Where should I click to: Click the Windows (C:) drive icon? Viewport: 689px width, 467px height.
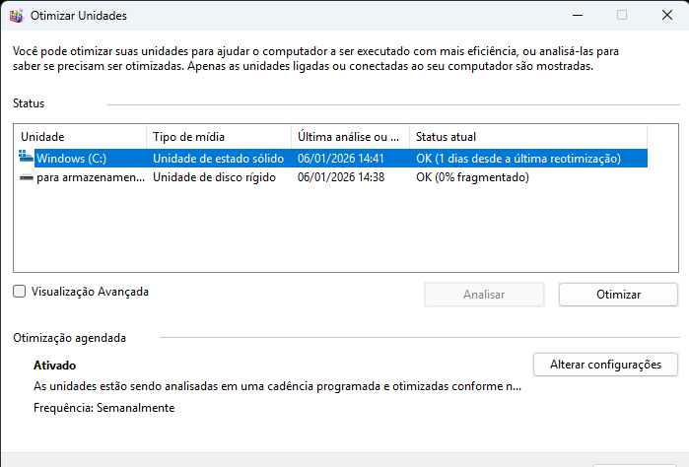tap(26, 157)
